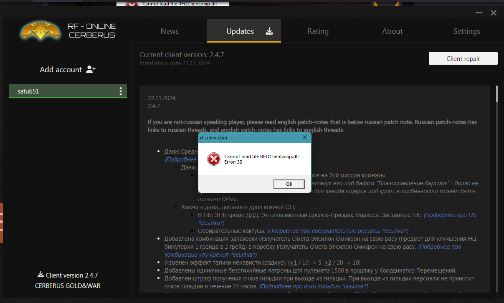The height and width of the screenshot is (303, 504).
Task: Click the red error icon in the dialog
Action: point(214,159)
